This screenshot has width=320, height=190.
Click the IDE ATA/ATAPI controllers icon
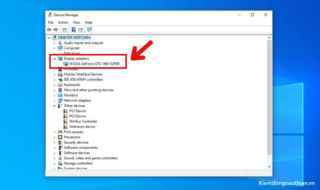[x=60, y=80]
